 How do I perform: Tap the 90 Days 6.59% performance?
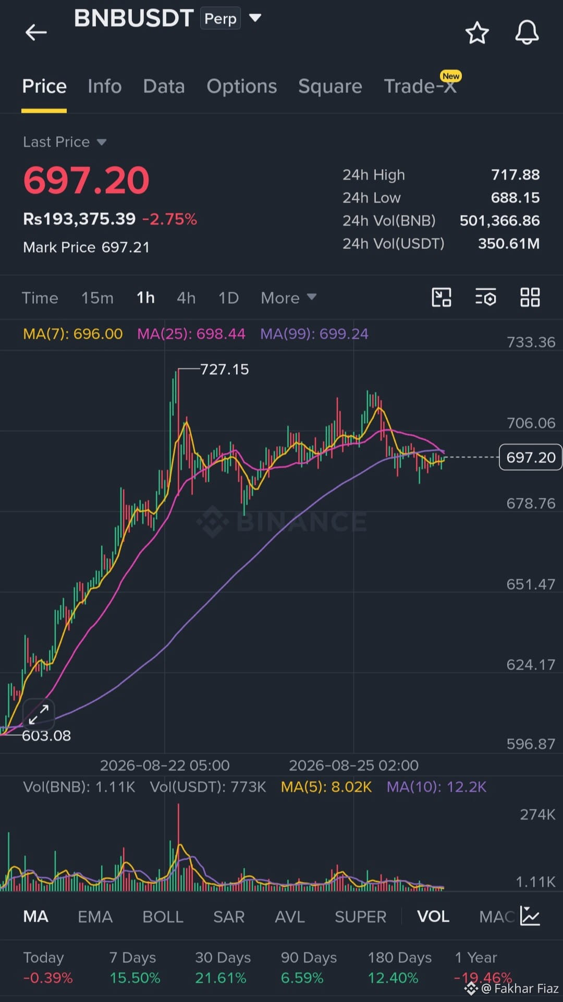(x=309, y=968)
